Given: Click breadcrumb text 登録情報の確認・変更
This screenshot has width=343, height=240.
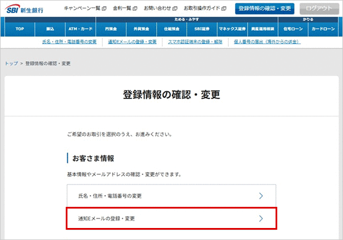Looking at the screenshot, I should pyautogui.click(x=48, y=63).
